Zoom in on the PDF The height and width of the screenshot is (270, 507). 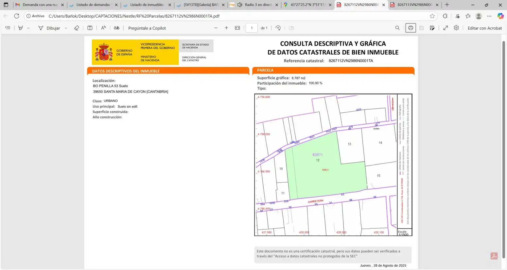[226, 28]
